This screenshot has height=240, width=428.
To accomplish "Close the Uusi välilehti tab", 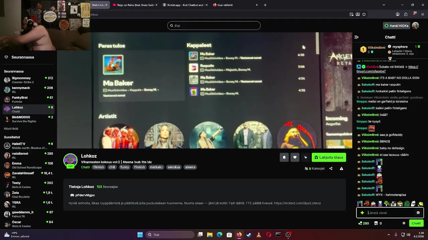I will click(x=257, y=5).
